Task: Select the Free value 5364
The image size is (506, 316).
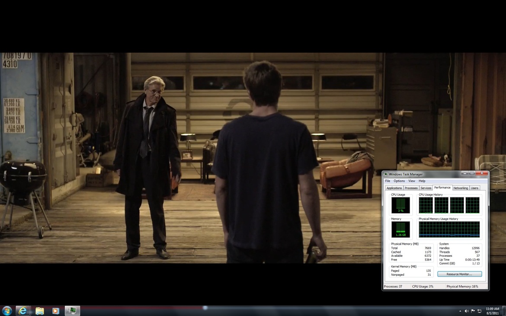Action: tap(428, 259)
